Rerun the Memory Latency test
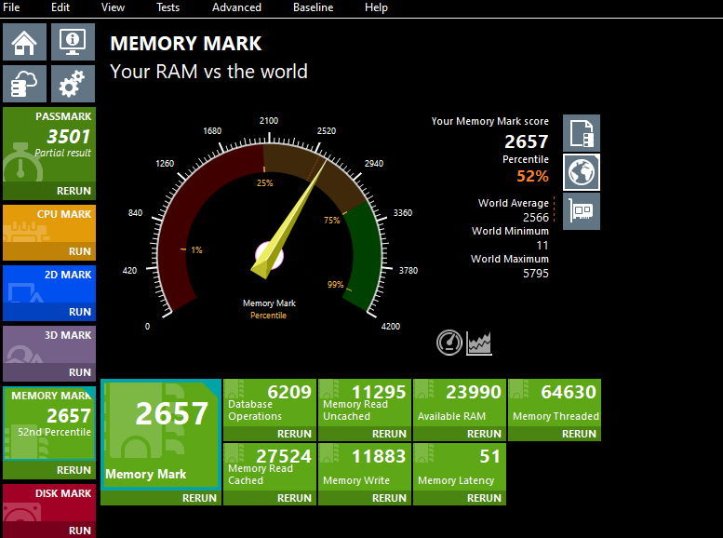Screen dimensions: 723x538 tap(484, 498)
